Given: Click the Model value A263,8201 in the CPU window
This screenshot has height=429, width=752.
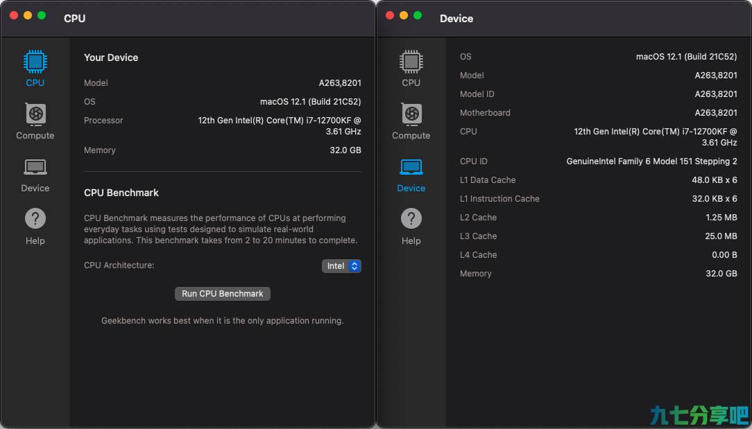Looking at the screenshot, I should click(340, 83).
